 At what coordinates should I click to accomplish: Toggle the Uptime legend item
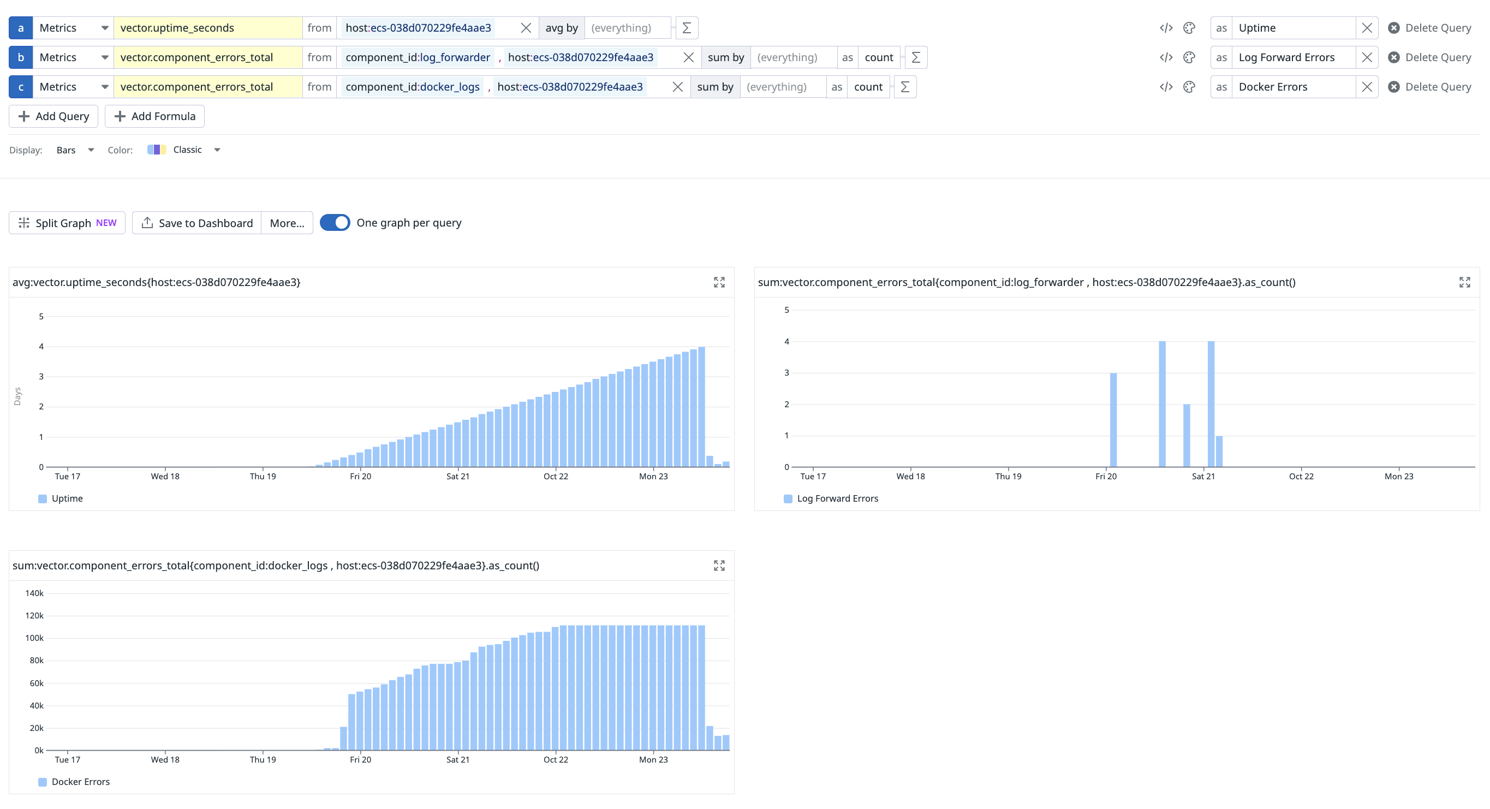click(61, 498)
